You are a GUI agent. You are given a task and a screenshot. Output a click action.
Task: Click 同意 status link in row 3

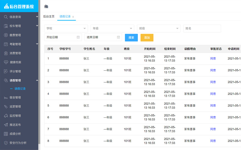[x=213, y=82]
